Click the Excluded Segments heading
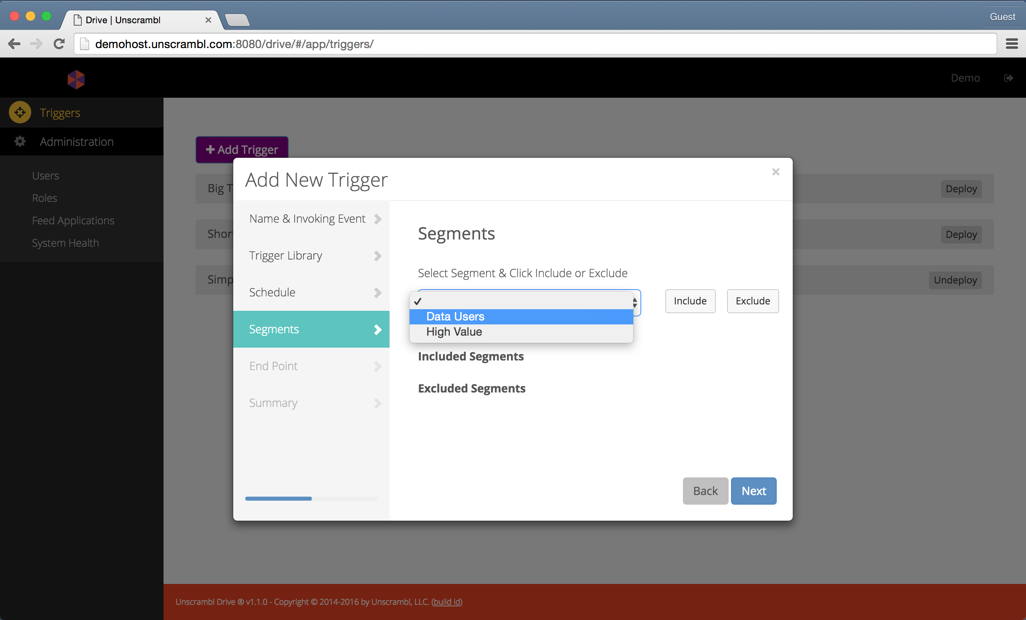The height and width of the screenshot is (620, 1026). click(x=471, y=389)
